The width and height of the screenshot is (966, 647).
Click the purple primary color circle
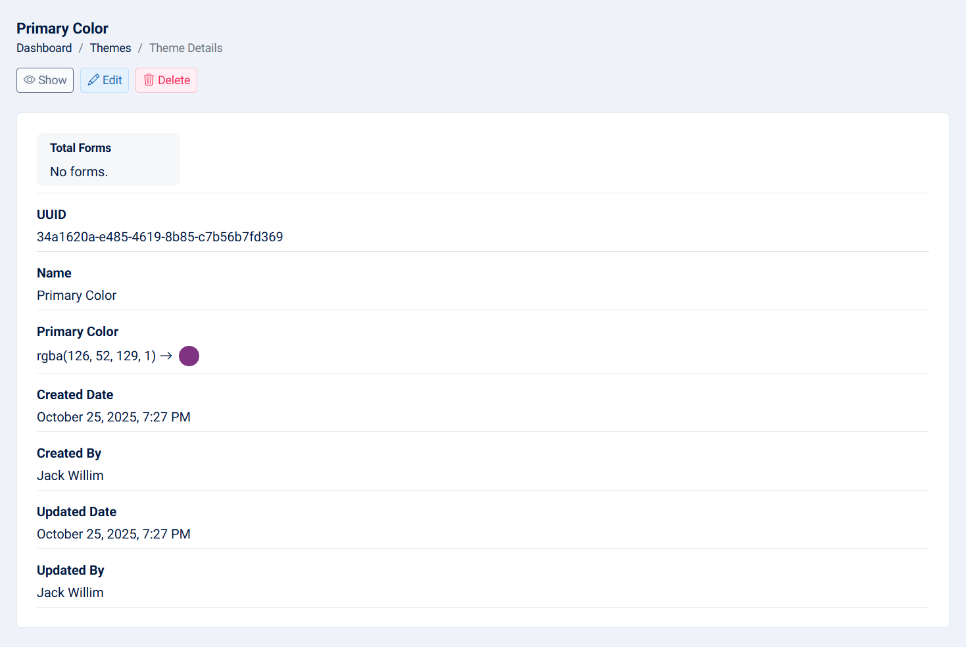(x=189, y=356)
